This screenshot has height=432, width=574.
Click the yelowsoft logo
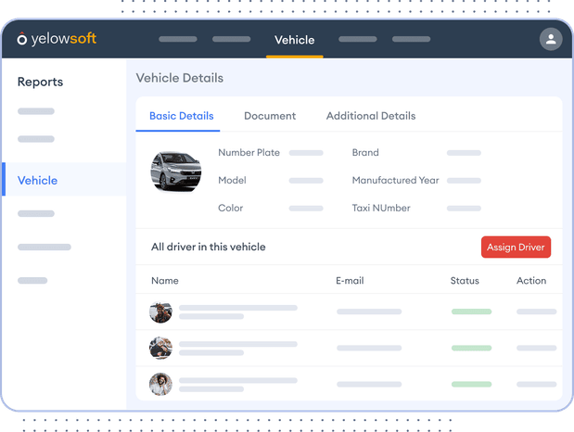(57, 39)
